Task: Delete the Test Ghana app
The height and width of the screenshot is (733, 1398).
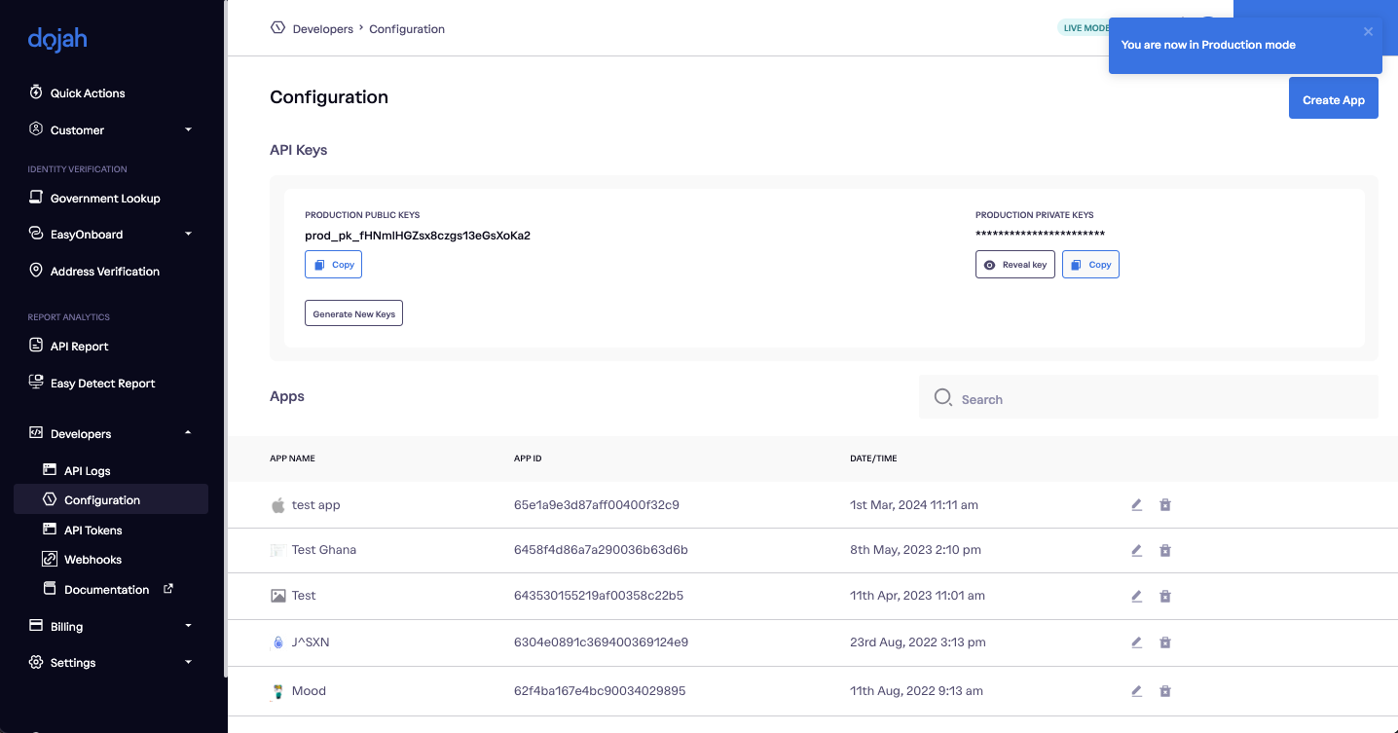Action: 1165,550
